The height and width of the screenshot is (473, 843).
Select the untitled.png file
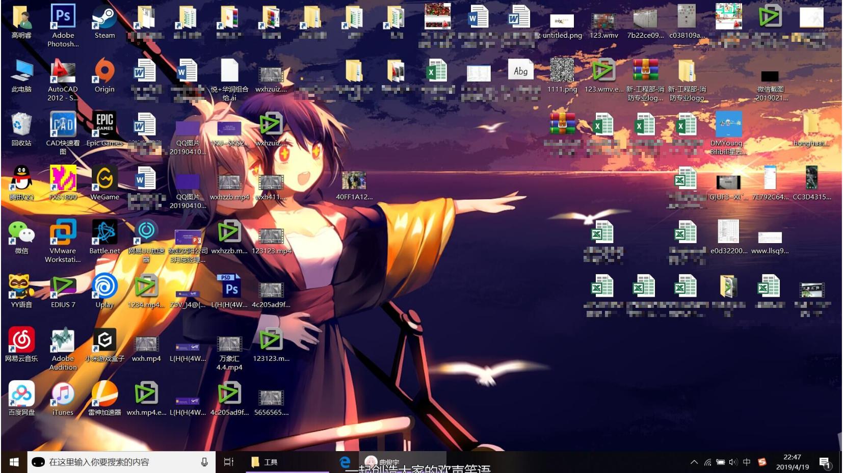562,25
